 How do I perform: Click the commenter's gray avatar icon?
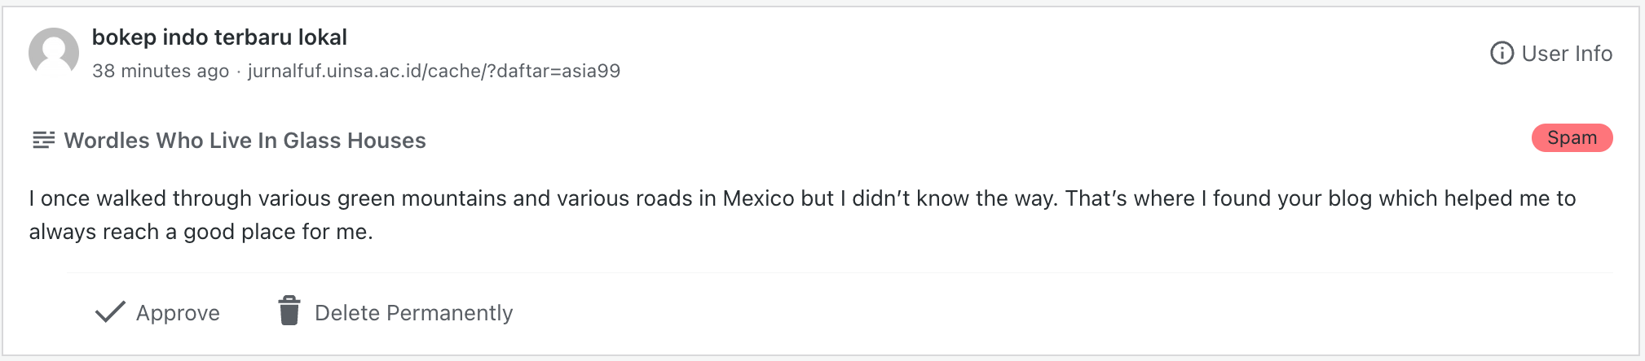tap(54, 53)
